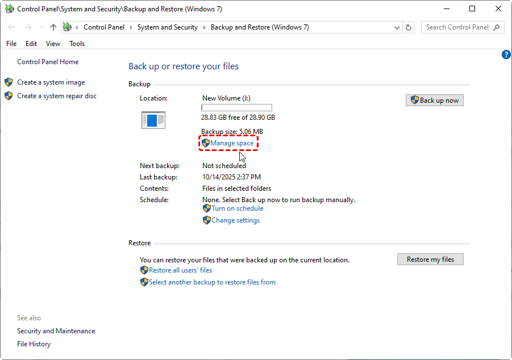This screenshot has height=360, width=512.
Task: Click the Up one level arrow
Action: [53, 27]
